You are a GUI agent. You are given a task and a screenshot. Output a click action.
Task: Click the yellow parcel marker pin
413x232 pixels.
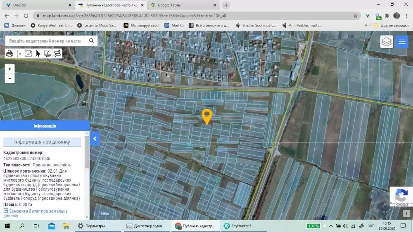pyautogui.click(x=207, y=116)
